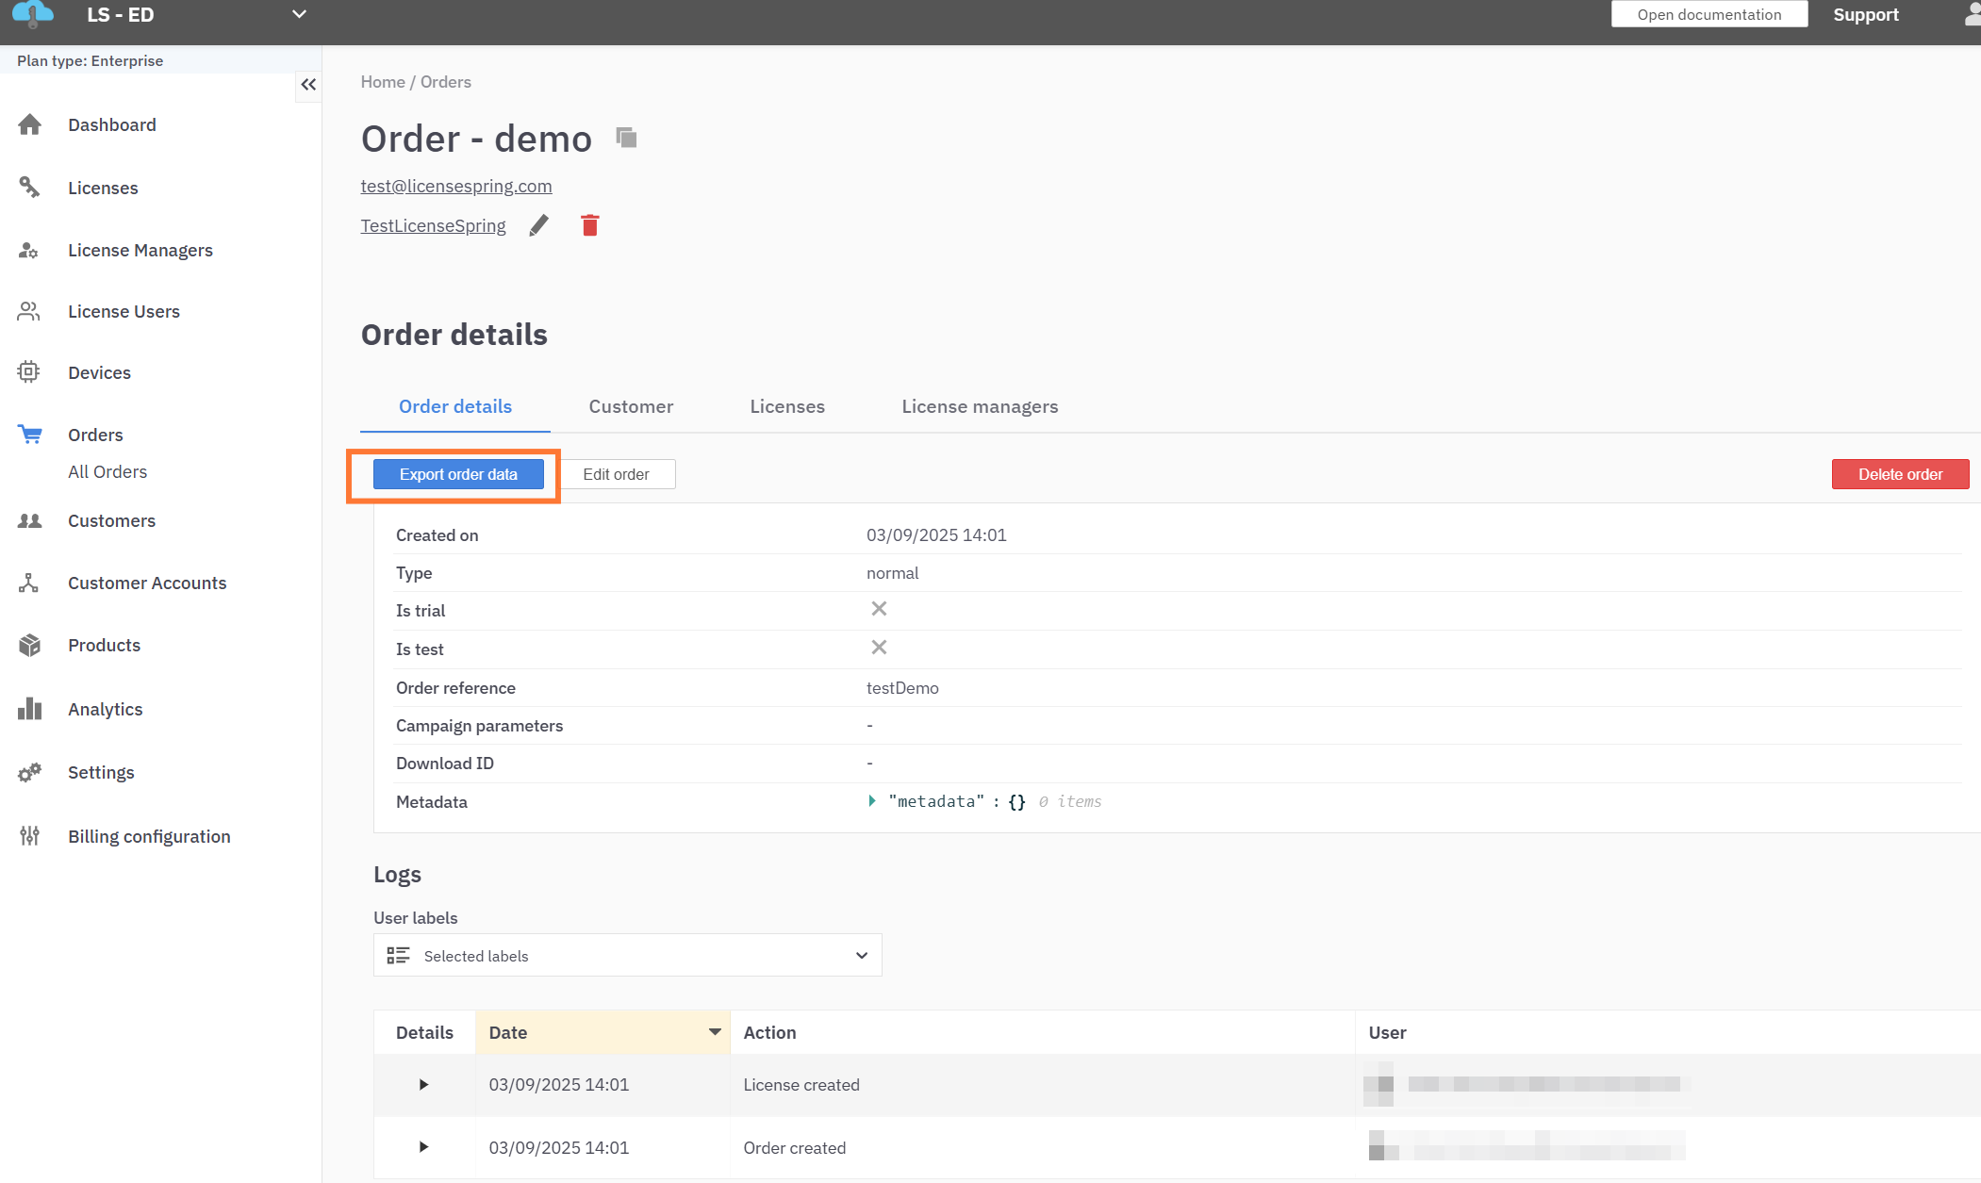
Task: Open the LS - ED account dropdown
Action: point(299,14)
